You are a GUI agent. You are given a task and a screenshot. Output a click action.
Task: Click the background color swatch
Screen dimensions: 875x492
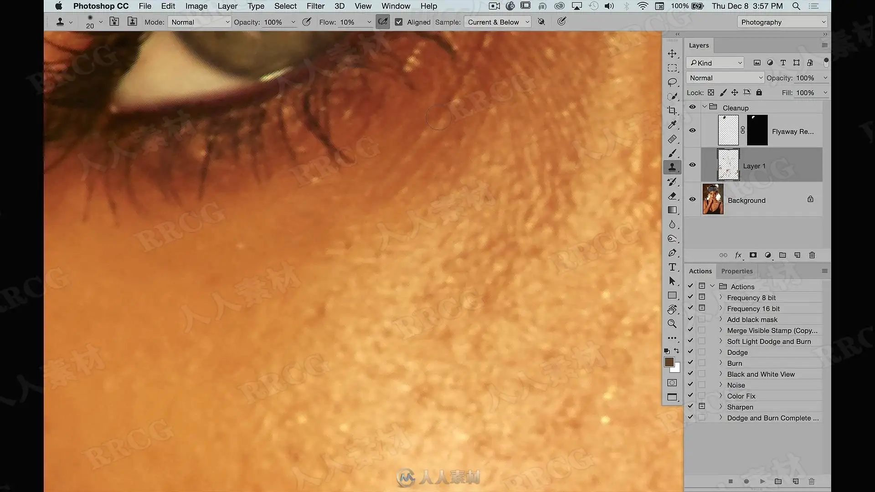(676, 369)
